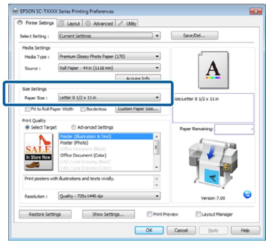The image size is (266, 241).
Task: Select Poster (Illustration & Text) in list
Action: 106,136
